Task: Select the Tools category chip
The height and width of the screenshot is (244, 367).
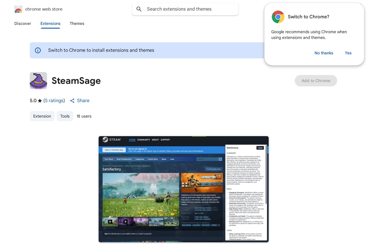Action: pos(65,116)
